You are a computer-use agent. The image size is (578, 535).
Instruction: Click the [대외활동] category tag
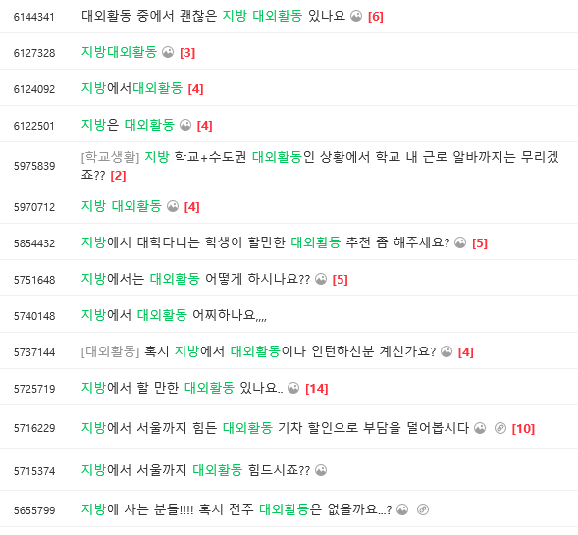[110, 351]
